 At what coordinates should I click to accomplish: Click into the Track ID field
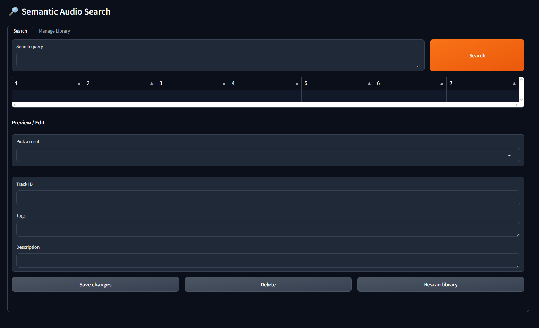point(268,198)
